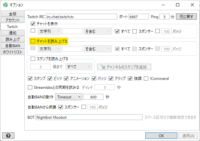The image size is (200, 141).
Task: Click チャンネルのスタンプを追加 button
Action: (124, 67)
